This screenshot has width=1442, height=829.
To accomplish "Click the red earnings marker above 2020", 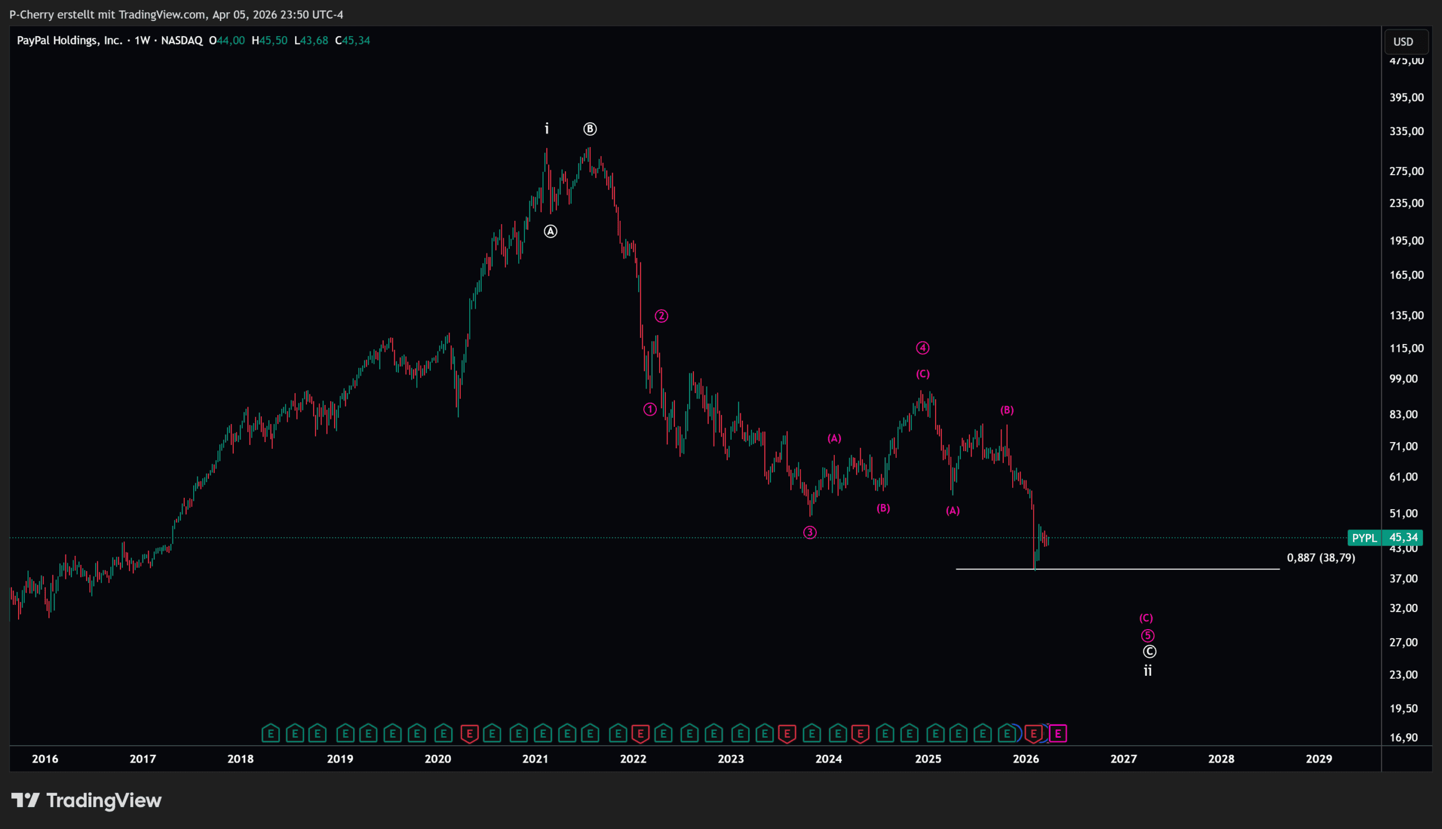I will click(x=469, y=733).
